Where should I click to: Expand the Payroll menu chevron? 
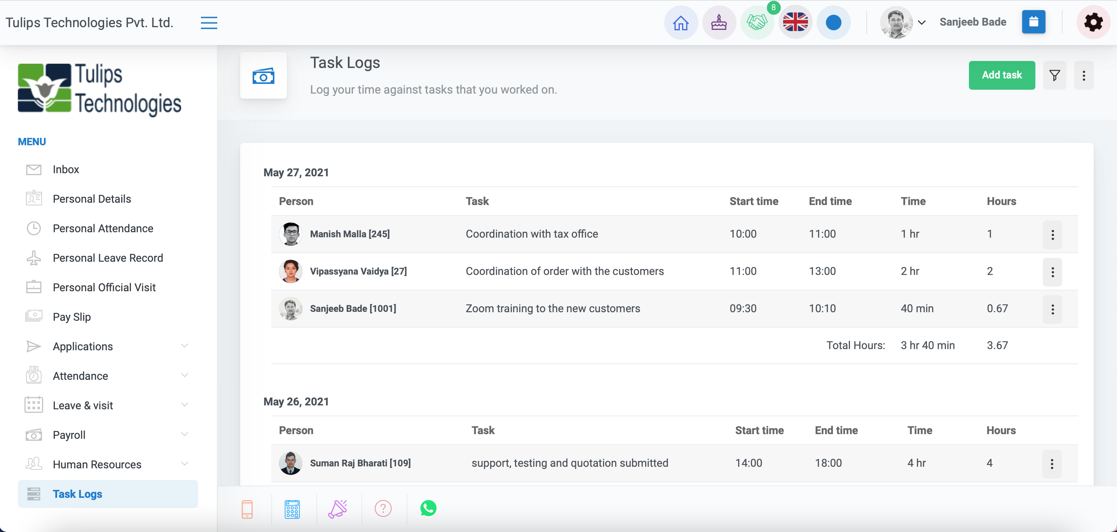pyautogui.click(x=185, y=434)
